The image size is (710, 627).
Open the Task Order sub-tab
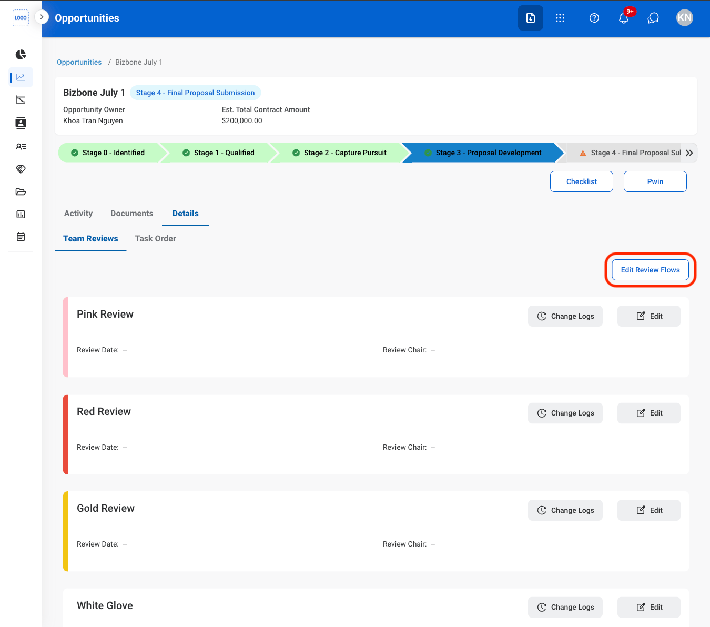tap(156, 238)
